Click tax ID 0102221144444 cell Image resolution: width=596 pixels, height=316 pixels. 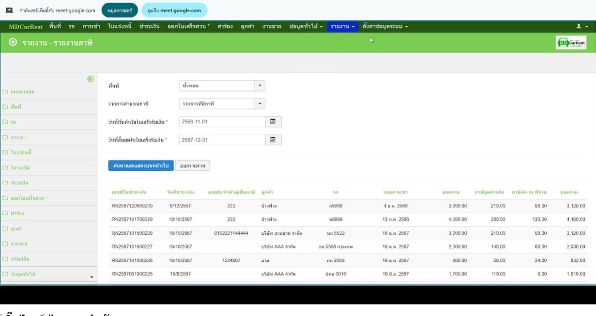231,233
